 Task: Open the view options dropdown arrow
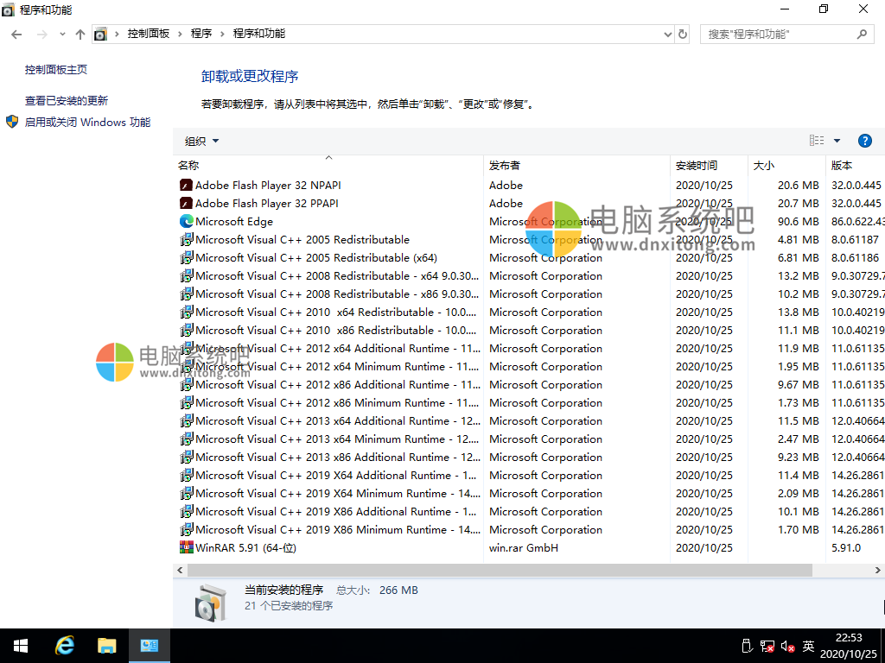pos(835,140)
